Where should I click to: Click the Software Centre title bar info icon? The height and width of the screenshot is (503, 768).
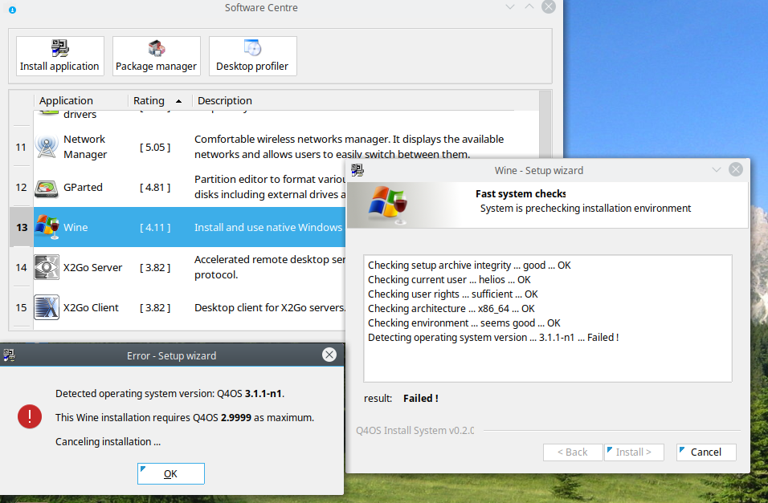tap(12, 10)
